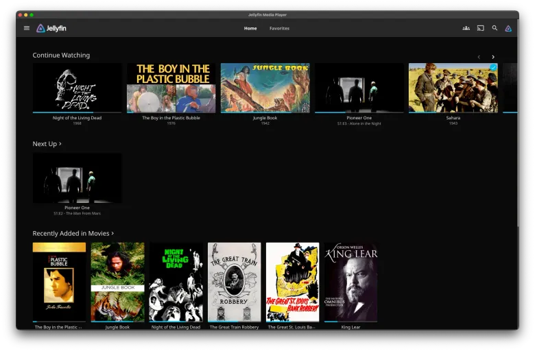Click 'King Lear' title text
The width and height of the screenshot is (535, 351).
350,327
